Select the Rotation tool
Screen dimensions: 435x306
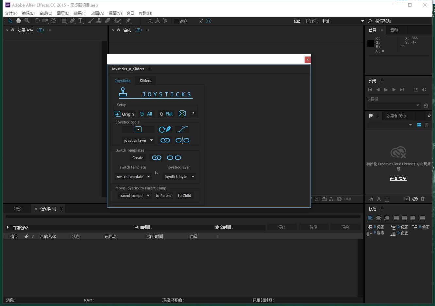coord(37,21)
